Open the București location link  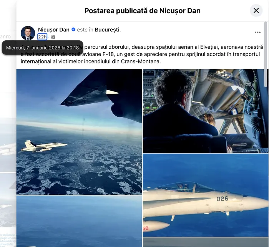[x=107, y=30]
